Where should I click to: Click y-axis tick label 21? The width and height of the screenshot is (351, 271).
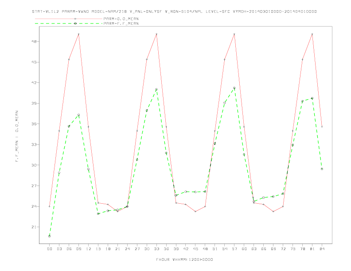(35, 227)
